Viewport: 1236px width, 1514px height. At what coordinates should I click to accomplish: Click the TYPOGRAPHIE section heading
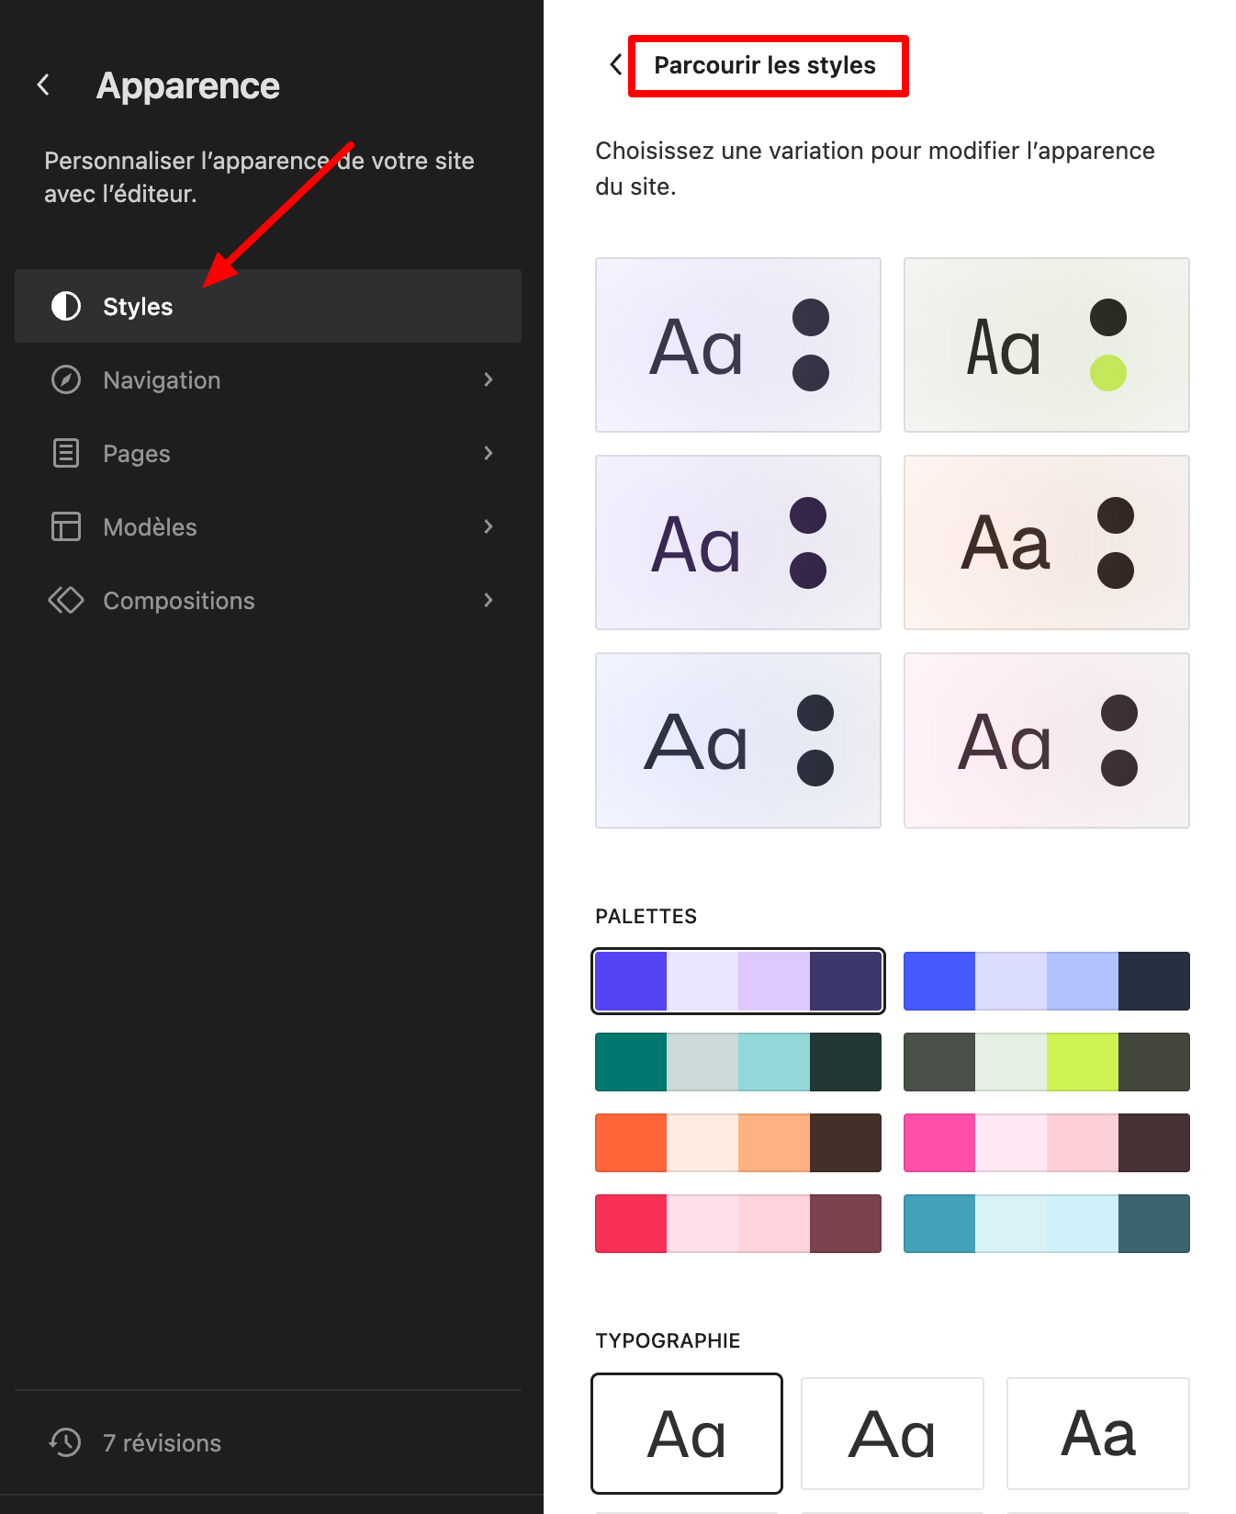[668, 1340]
